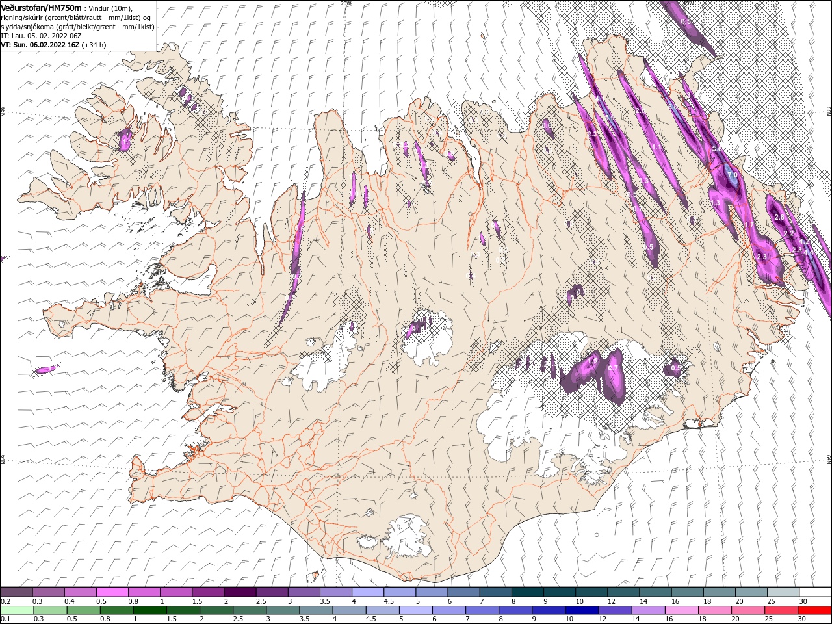Image resolution: width=832 pixels, height=624 pixels.
Task: Click the dull purple 0.2 swatch, upper legend row
Action: pos(17,592)
